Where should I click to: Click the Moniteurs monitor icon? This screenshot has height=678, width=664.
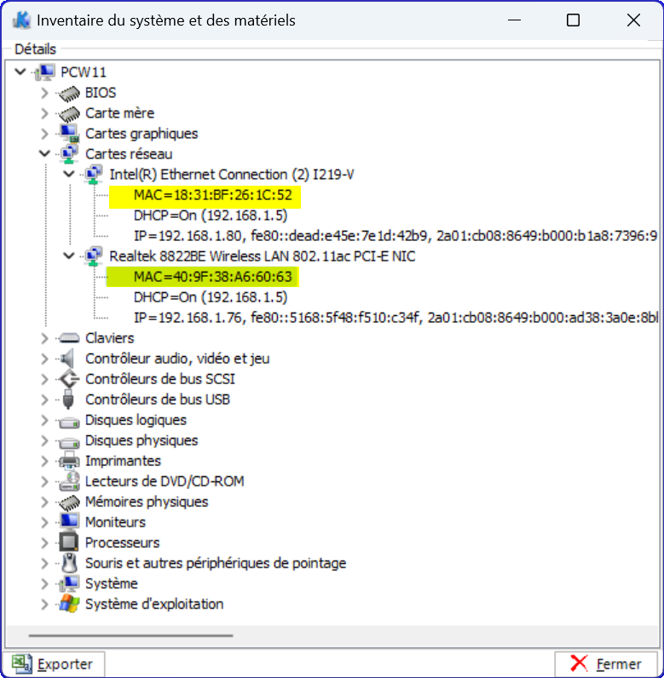pyautogui.click(x=69, y=522)
